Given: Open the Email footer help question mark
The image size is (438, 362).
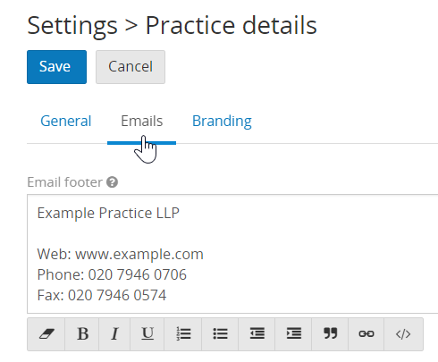Looking at the screenshot, I should [113, 182].
